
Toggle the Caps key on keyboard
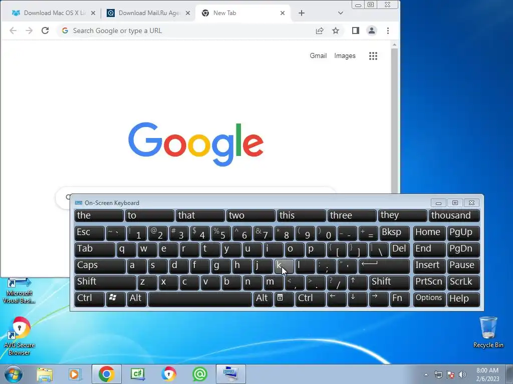pyautogui.click(x=100, y=266)
